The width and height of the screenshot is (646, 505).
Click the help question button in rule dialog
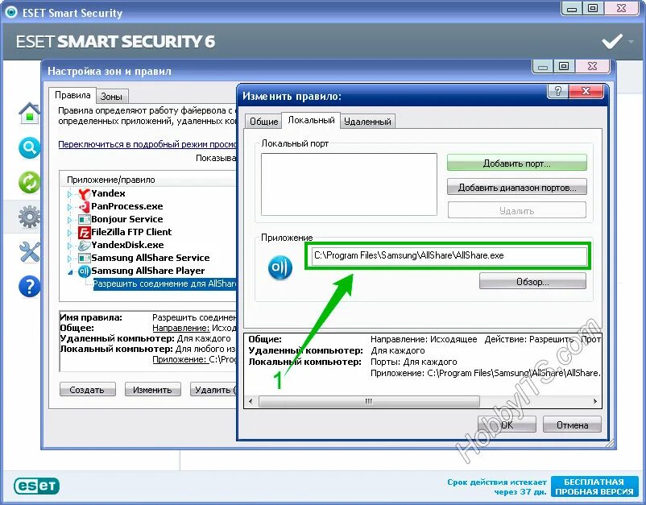click(557, 92)
